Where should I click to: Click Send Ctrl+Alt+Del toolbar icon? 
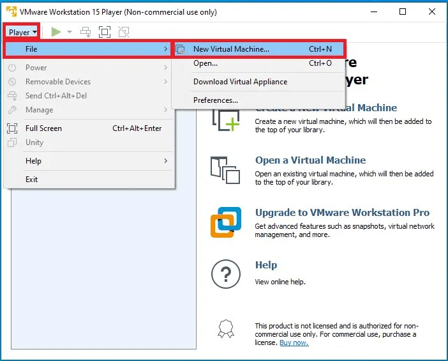pyautogui.click(x=86, y=32)
